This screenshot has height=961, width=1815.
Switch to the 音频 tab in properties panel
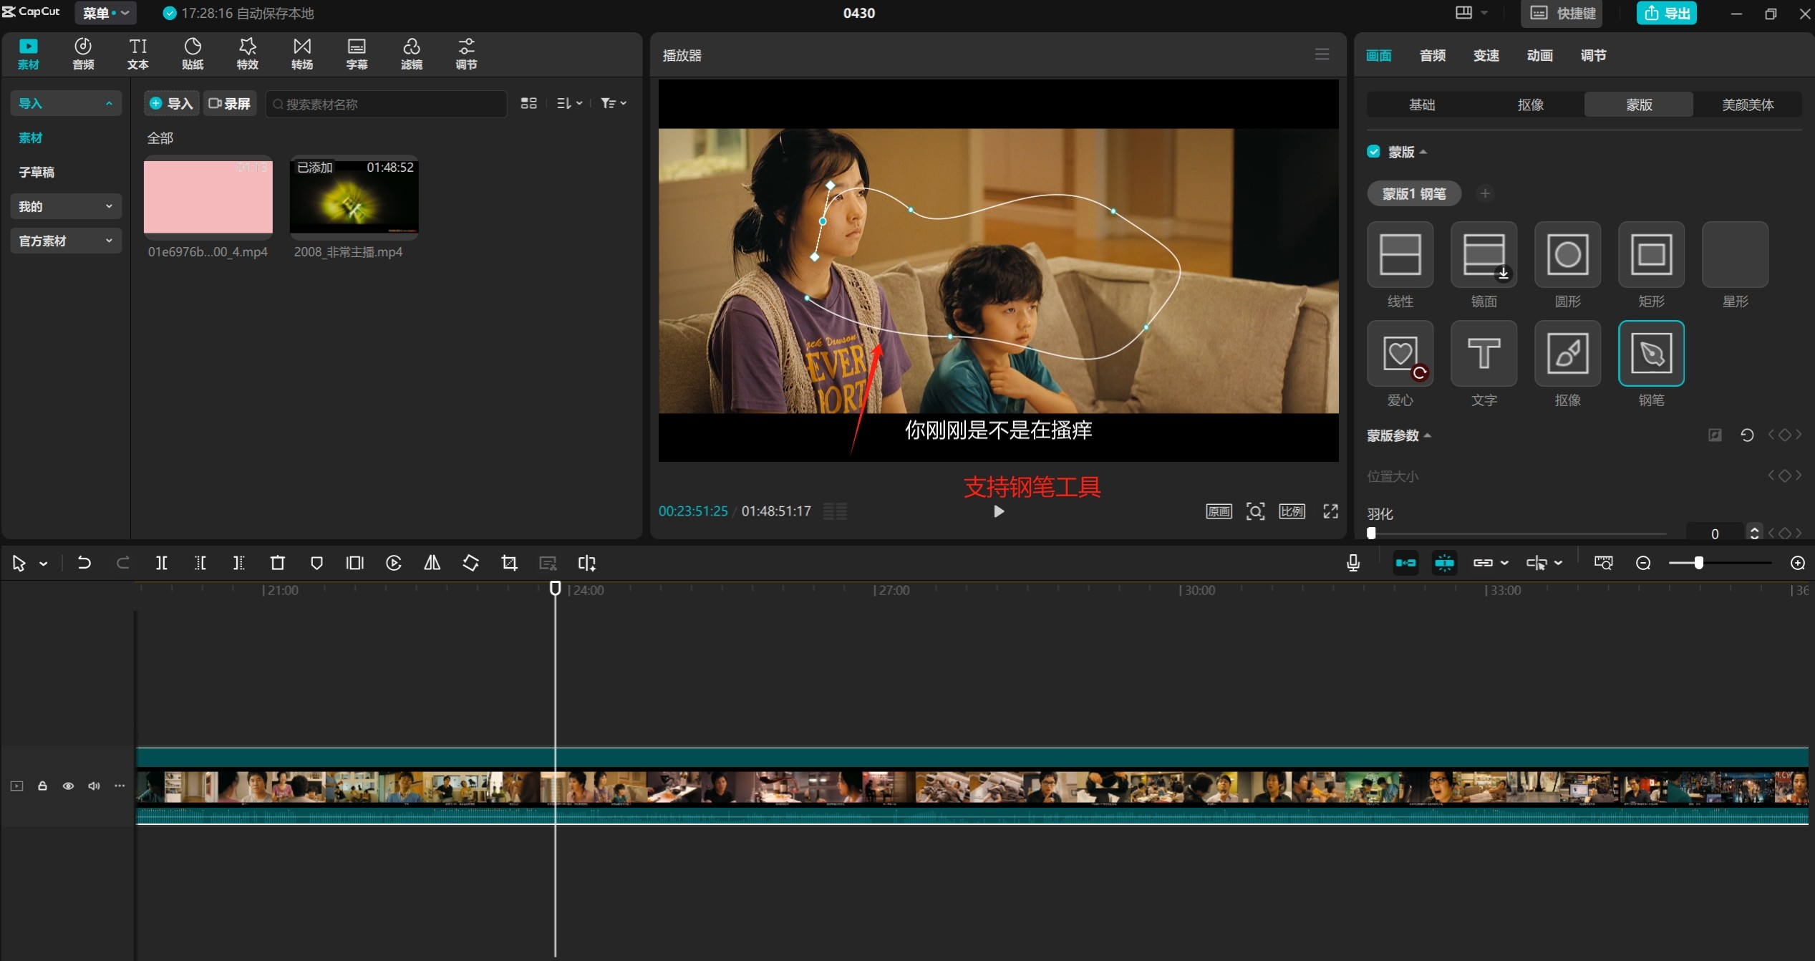point(1432,55)
